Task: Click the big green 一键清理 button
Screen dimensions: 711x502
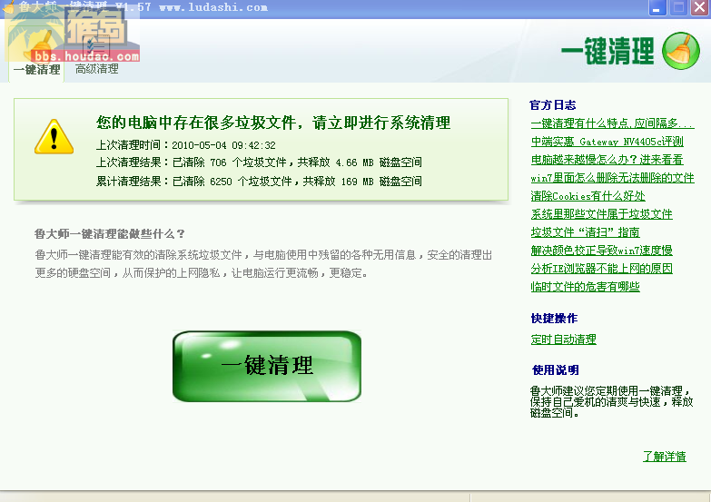Action: (267, 366)
